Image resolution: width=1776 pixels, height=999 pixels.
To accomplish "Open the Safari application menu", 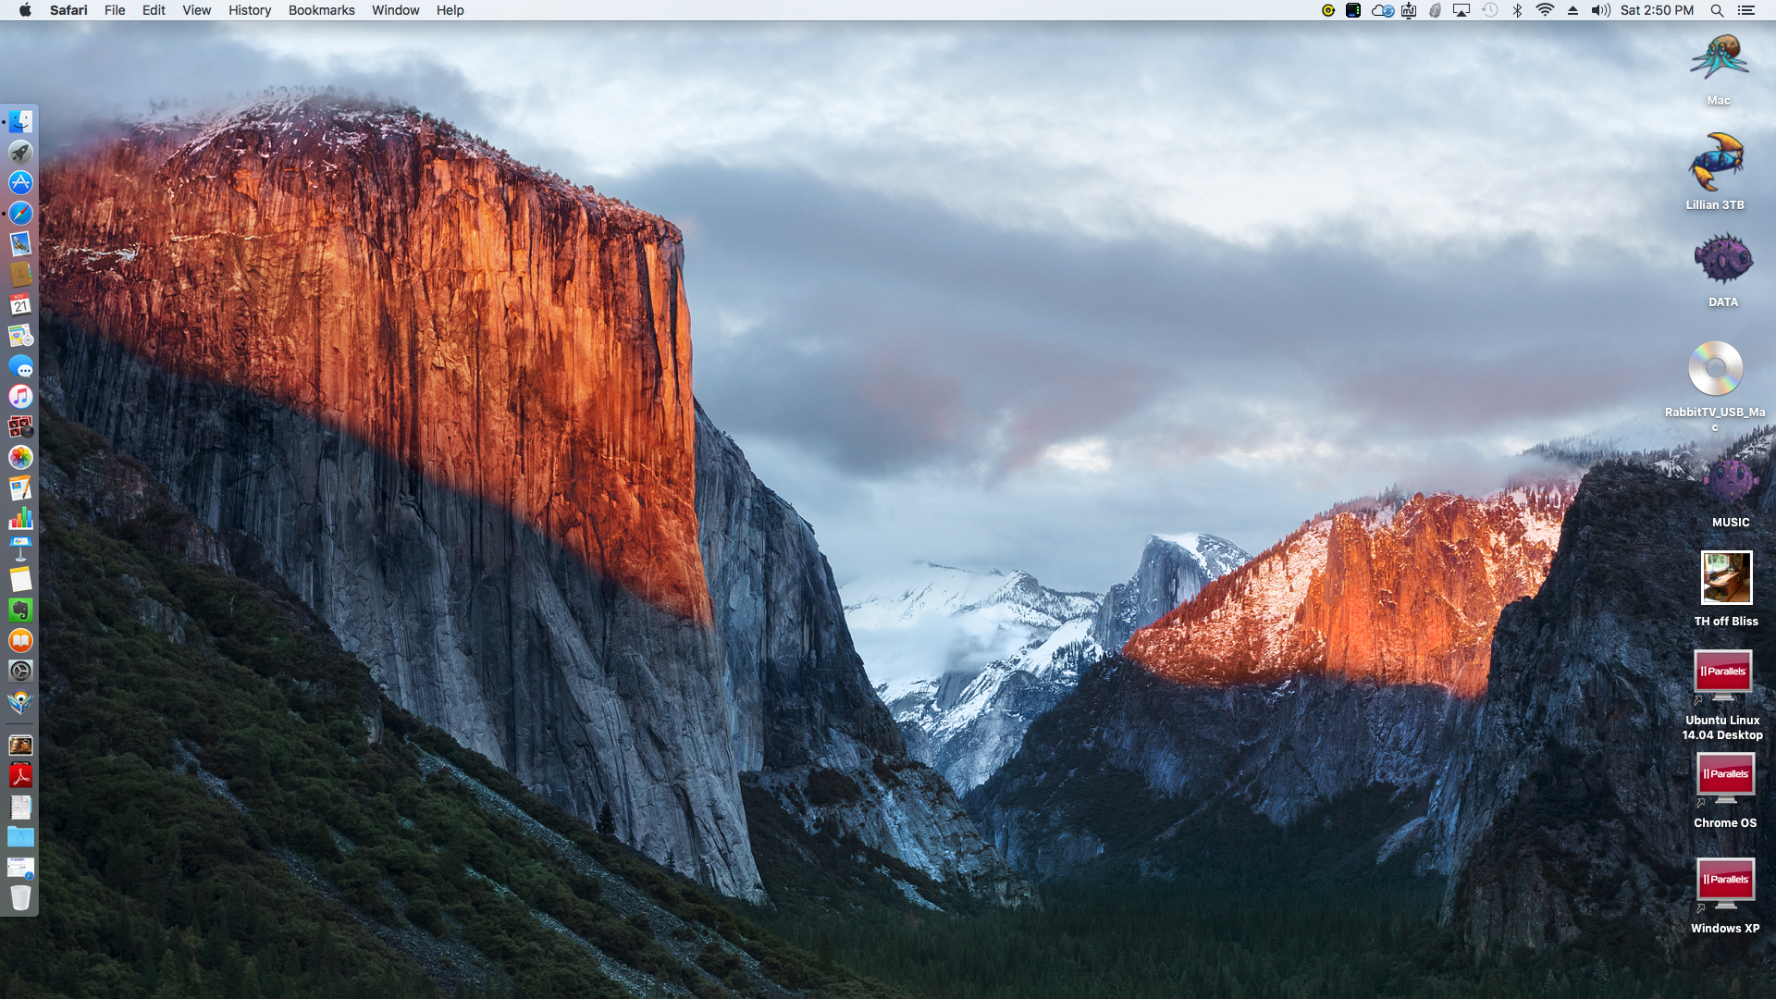I will tap(68, 10).
